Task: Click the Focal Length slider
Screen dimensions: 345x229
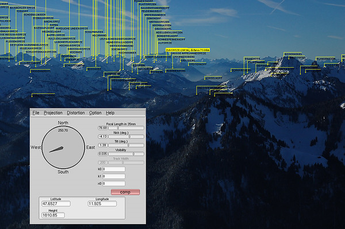Action: (x=126, y=128)
